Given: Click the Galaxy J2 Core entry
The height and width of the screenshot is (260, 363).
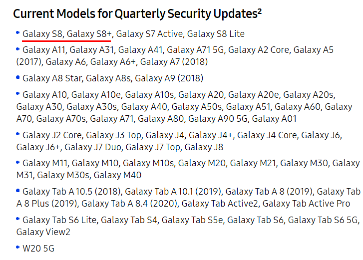Looking at the screenshot, I should pyautogui.click(x=52, y=135).
